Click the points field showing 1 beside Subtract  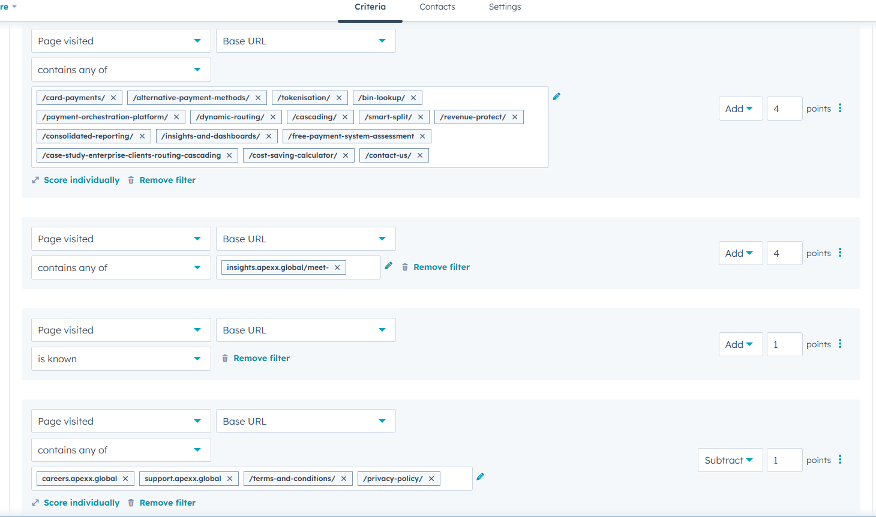coord(784,459)
